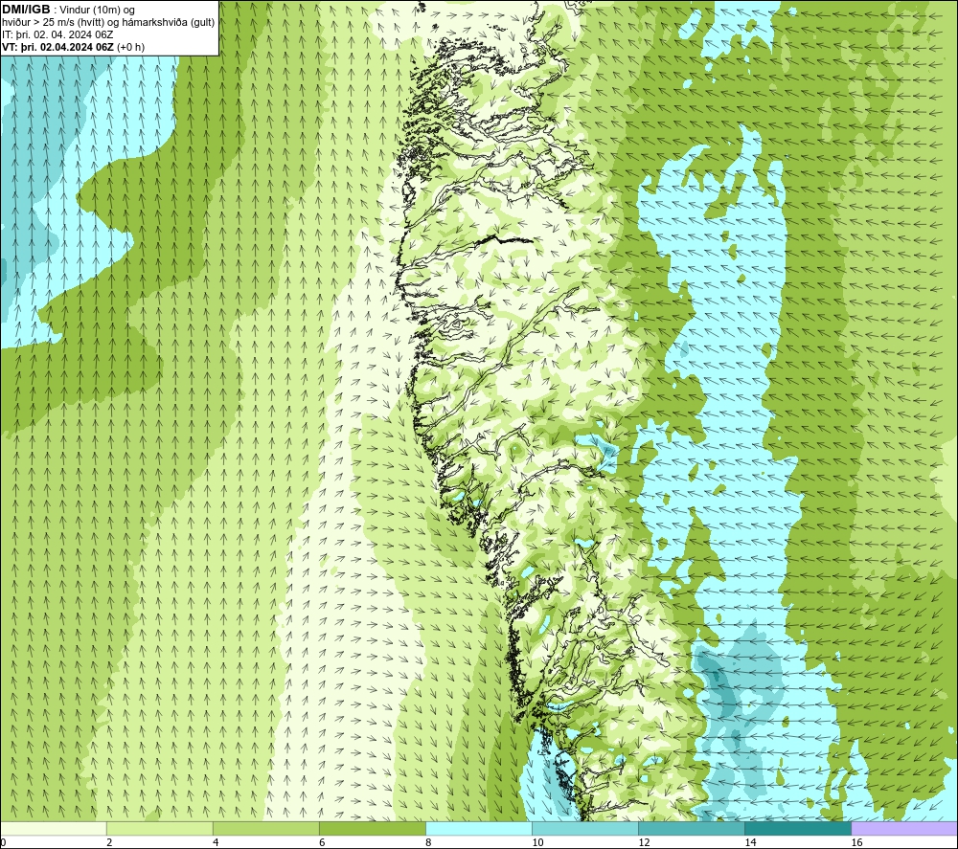Image resolution: width=958 pixels, height=849 pixels.
Task: Select the 14–16 m/s dark teal swatch
Action: tap(797, 829)
